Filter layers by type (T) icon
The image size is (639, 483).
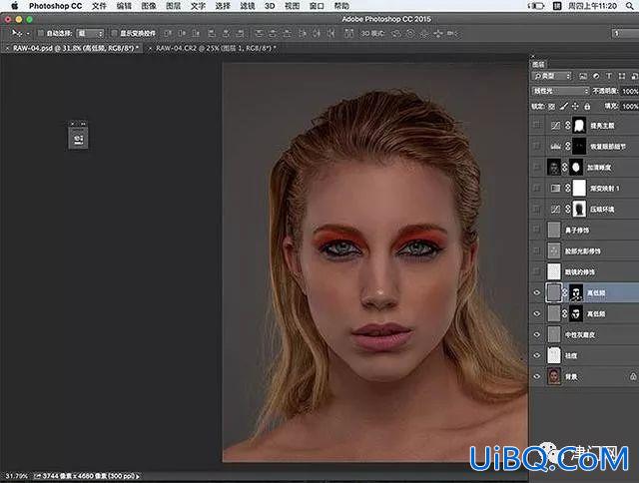click(609, 76)
